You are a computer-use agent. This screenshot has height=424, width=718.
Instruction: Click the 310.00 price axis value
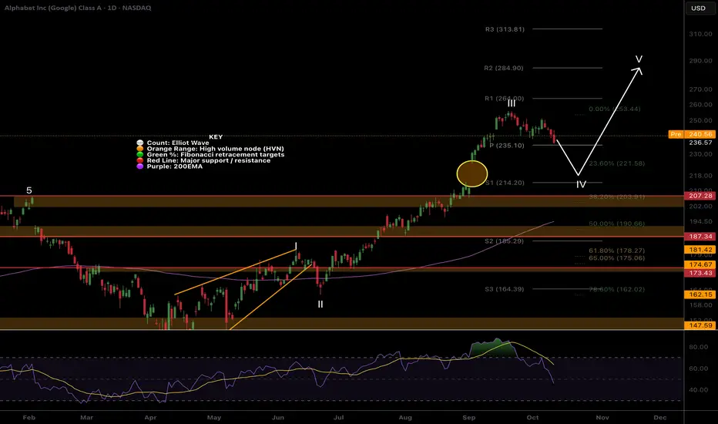[700, 35]
